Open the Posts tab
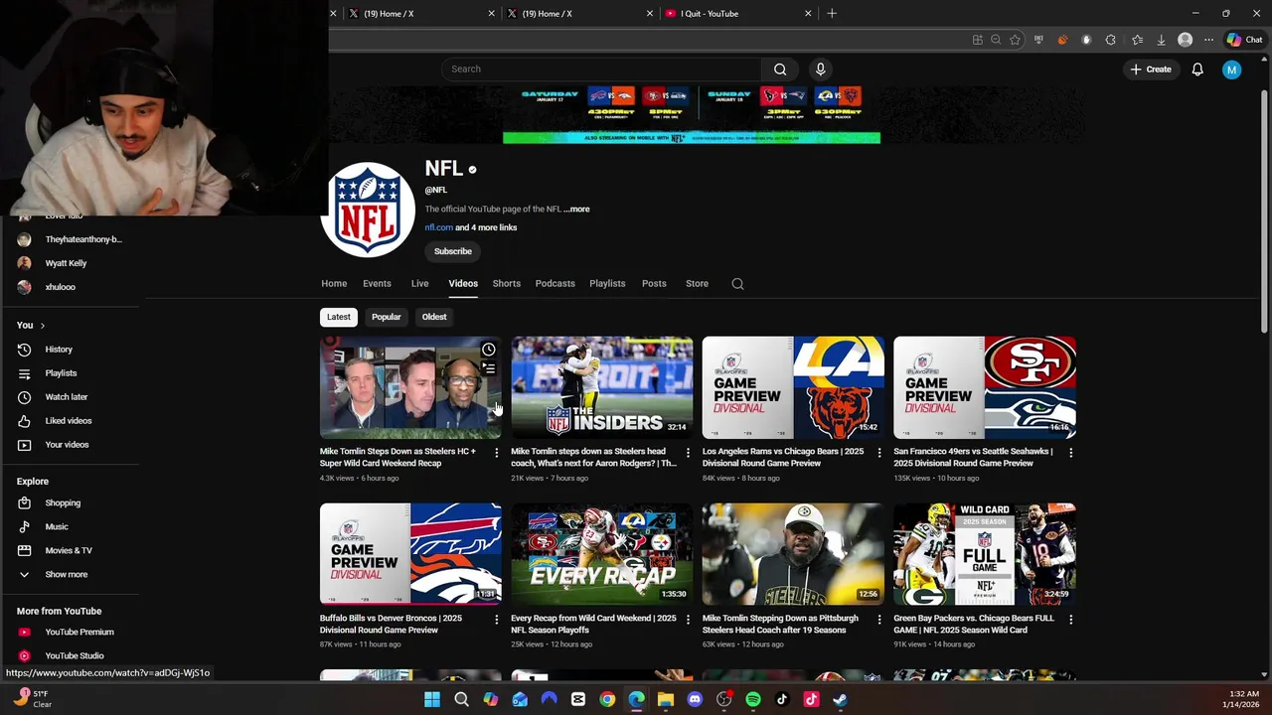Image resolution: width=1272 pixels, height=715 pixels. (654, 284)
